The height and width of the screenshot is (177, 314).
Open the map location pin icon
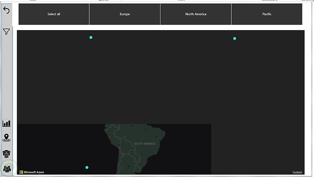pyautogui.click(x=6, y=138)
